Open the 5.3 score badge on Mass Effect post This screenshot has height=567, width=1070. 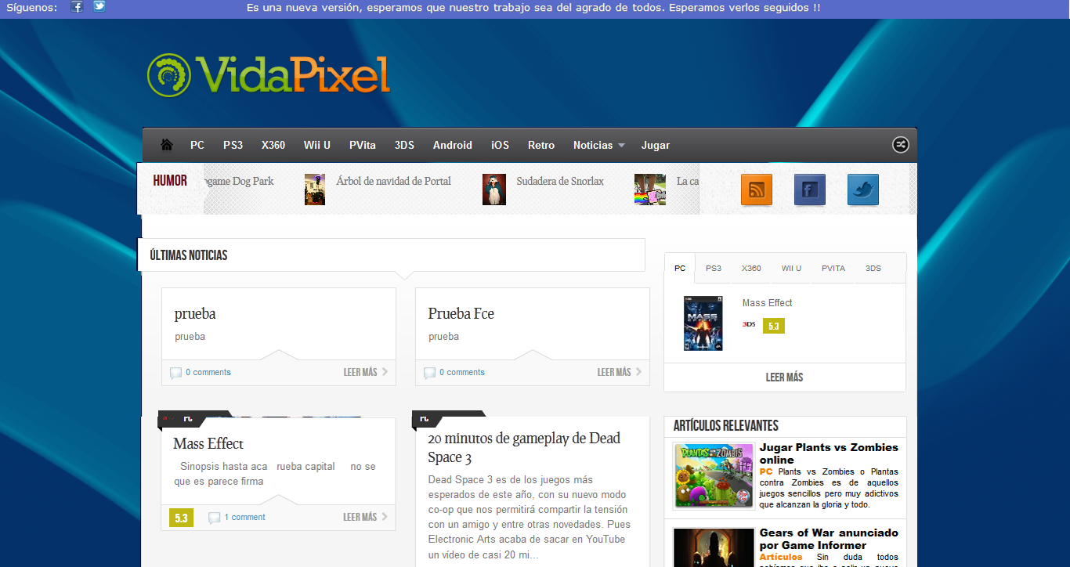[x=181, y=518]
